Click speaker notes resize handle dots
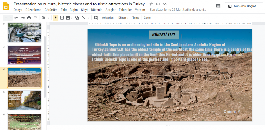The width and height of the screenshot is (265, 130). click(x=168, y=126)
